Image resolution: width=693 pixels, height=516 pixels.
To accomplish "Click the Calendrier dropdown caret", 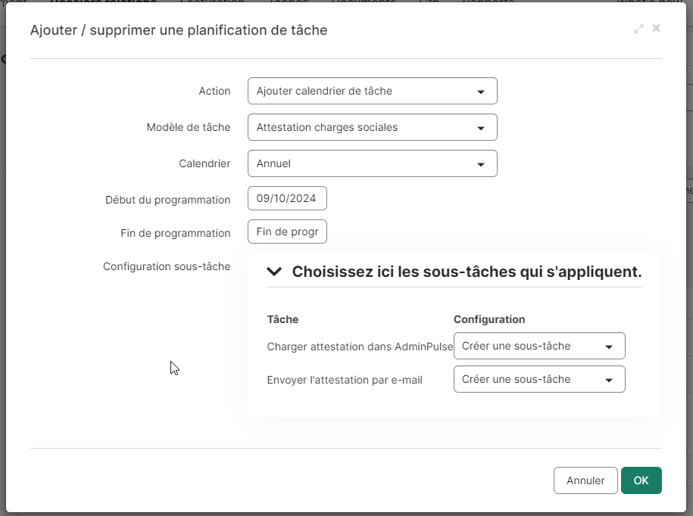I will coord(481,164).
